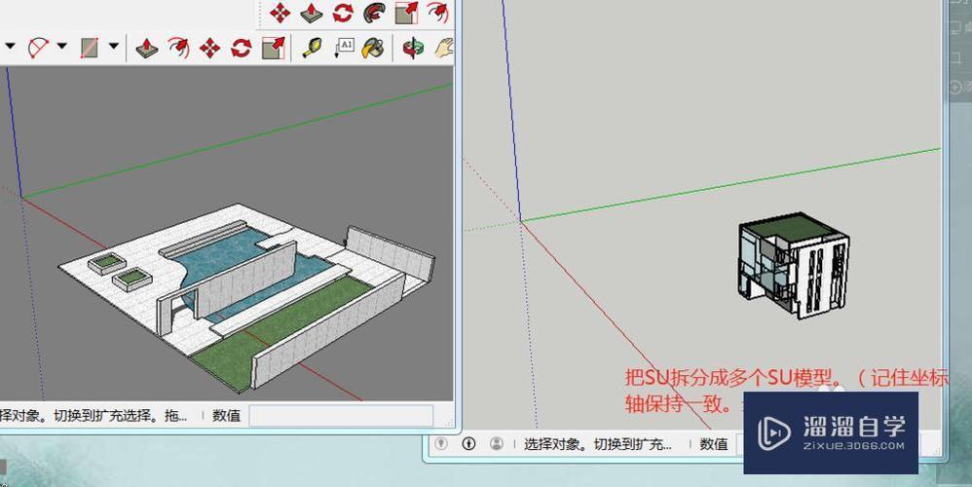Open the rectangle shape tool dropdown arrow
The image size is (972, 487).
114,46
